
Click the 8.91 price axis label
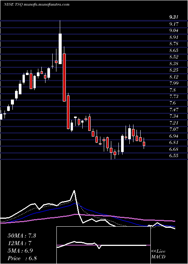pyautogui.click(x=174, y=37)
